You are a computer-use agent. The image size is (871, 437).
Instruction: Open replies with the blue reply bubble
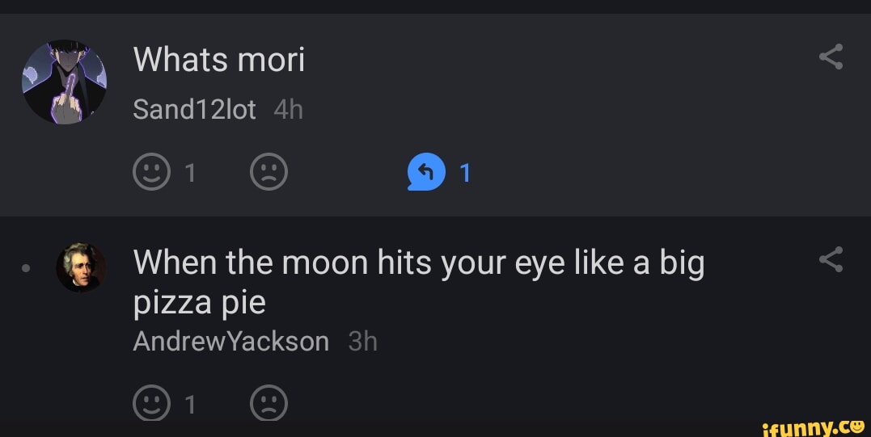click(426, 173)
